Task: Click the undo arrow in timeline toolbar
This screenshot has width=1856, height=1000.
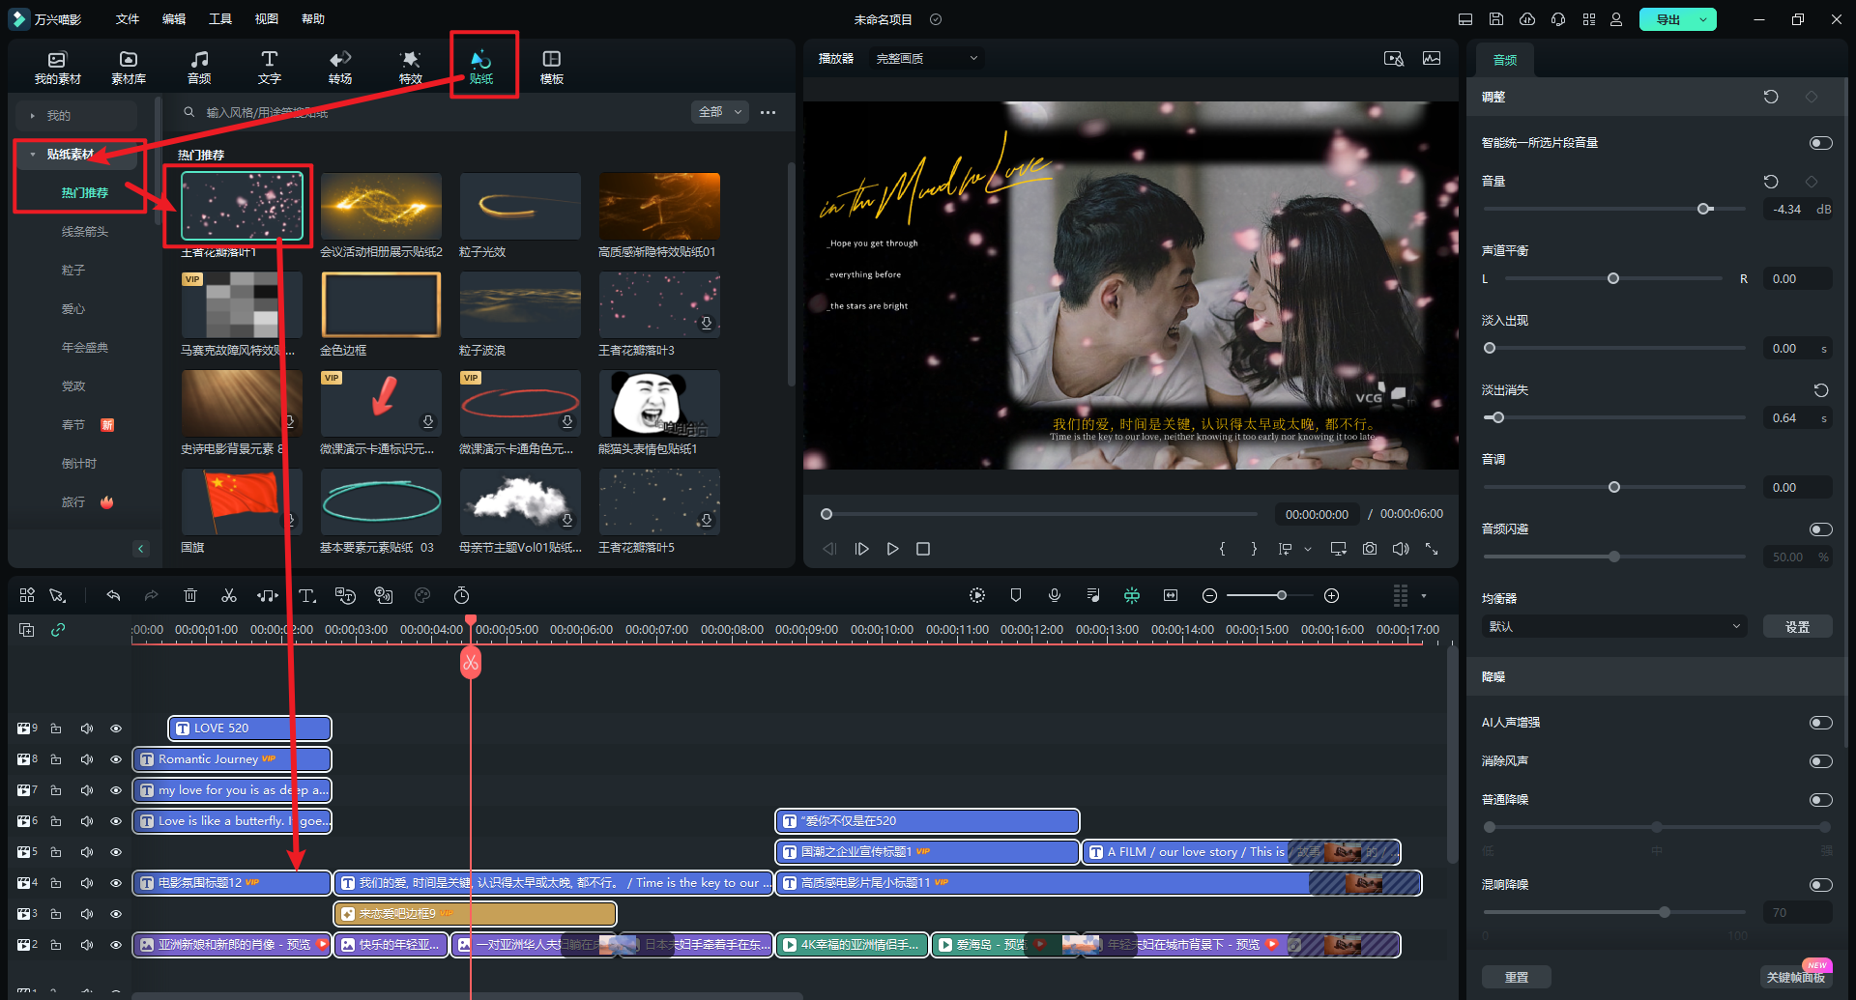Action: 113,595
